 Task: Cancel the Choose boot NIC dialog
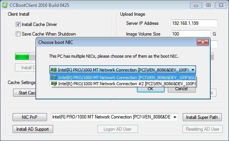[x=182, y=89]
